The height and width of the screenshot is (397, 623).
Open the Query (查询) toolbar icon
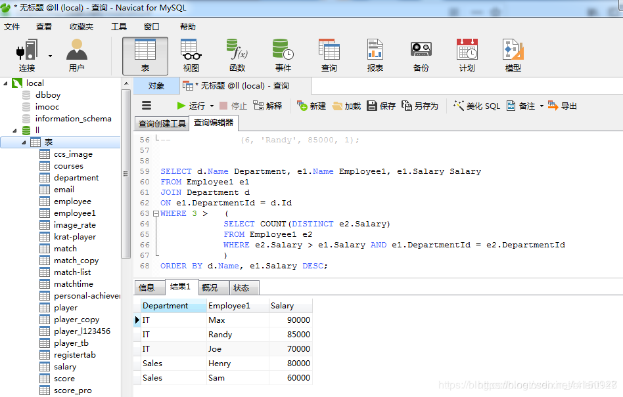(x=329, y=56)
